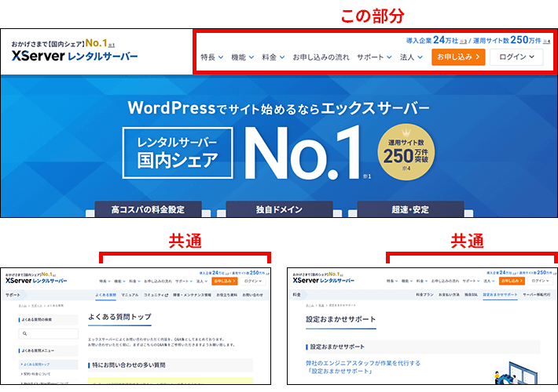Open the マニュアル tab in the support sub-navigation
The height and width of the screenshot is (392, 558).
pyautogui.click(x=130, y=295)
